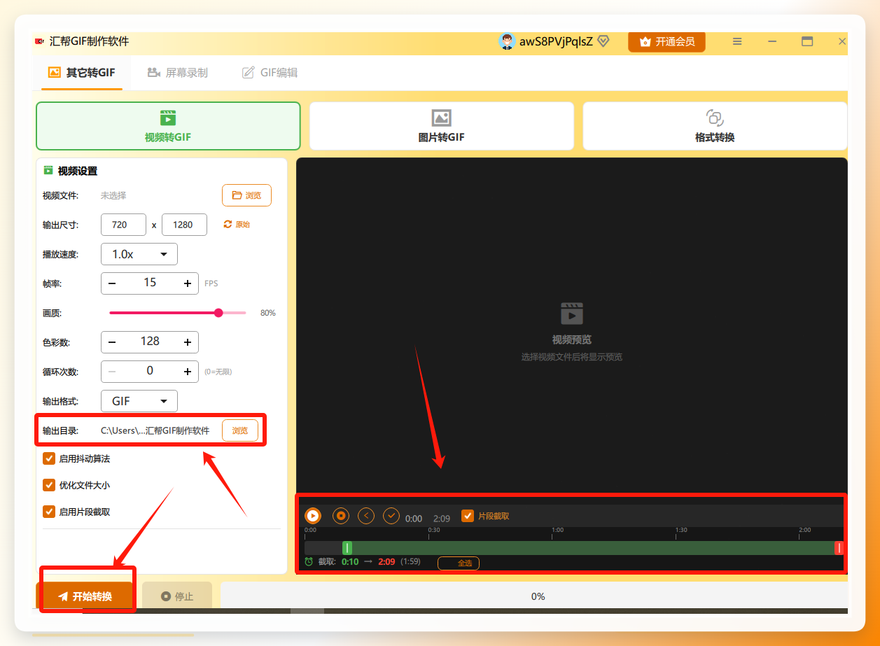Switch to 屏幕录制 tab

[178, 72]
